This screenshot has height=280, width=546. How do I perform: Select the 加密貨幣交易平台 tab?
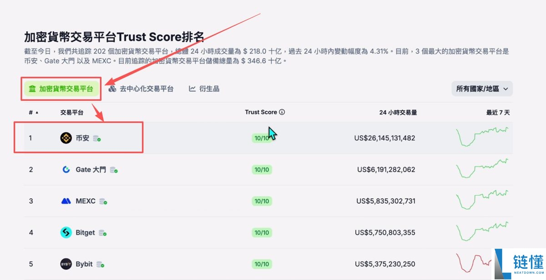61,89
